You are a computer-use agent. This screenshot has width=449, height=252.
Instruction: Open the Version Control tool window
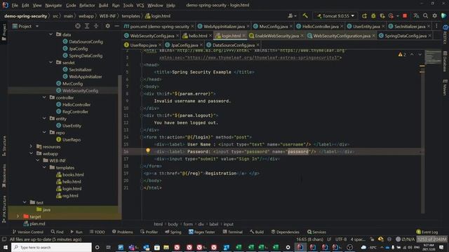click(x=28, y=232)
